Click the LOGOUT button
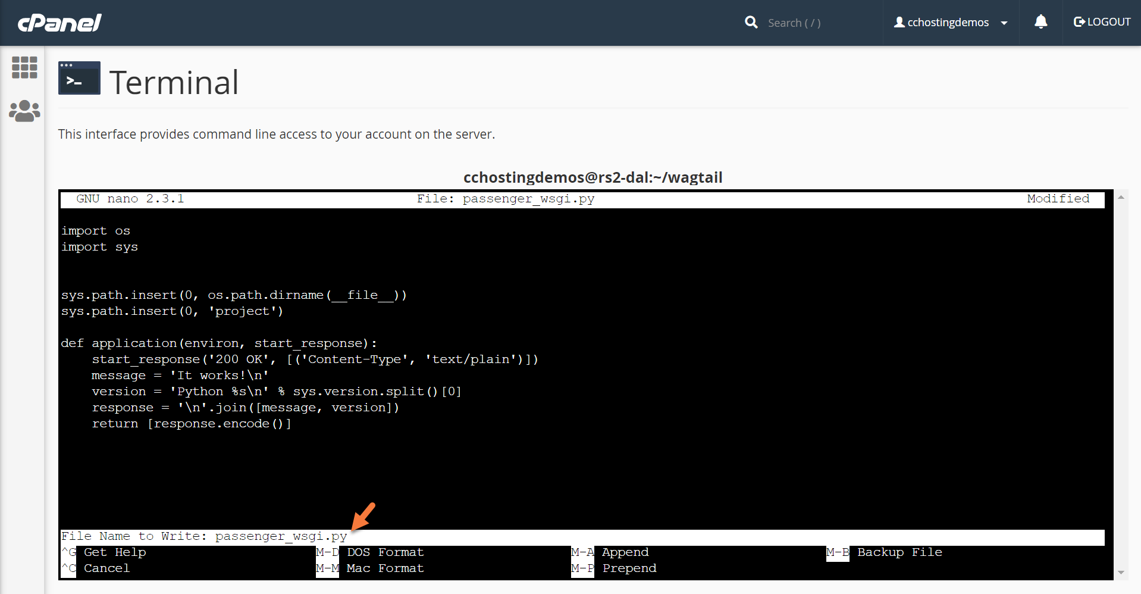Image resolution: width=1141 pixels, height=594 pixels. point(1102,23)
